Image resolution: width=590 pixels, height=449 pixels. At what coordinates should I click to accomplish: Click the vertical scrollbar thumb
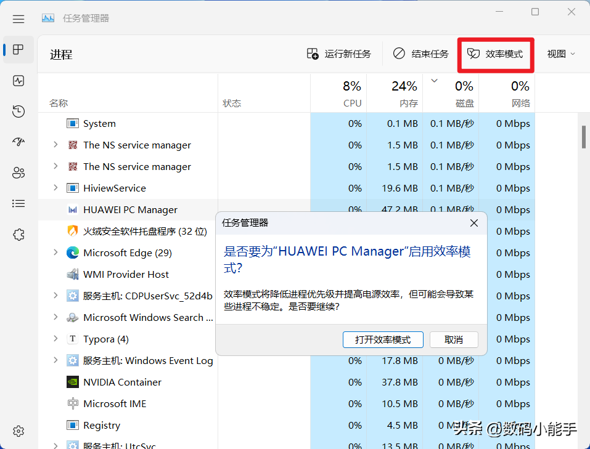pyautogui.click(x=583, y=137)
